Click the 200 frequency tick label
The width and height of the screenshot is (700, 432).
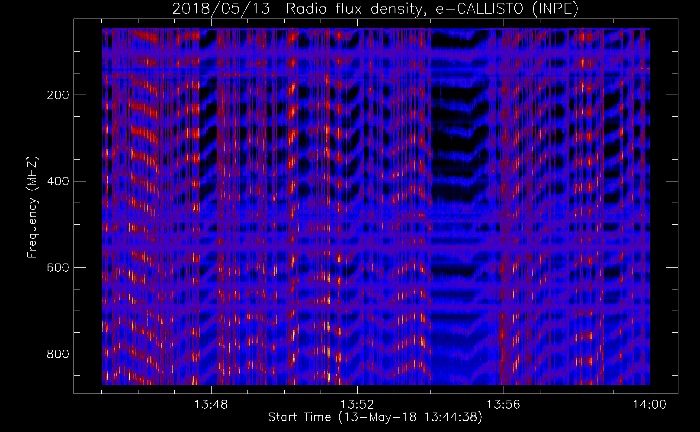pyautogui.click(x=58, y=95)
